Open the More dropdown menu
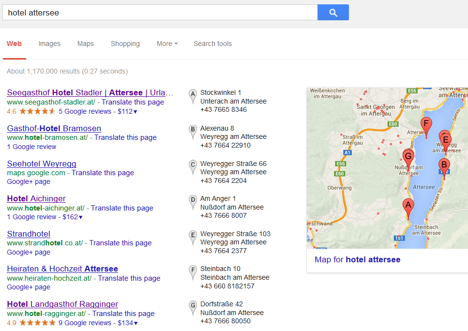This screenshot has width=468, height=331. click(167, 44)
